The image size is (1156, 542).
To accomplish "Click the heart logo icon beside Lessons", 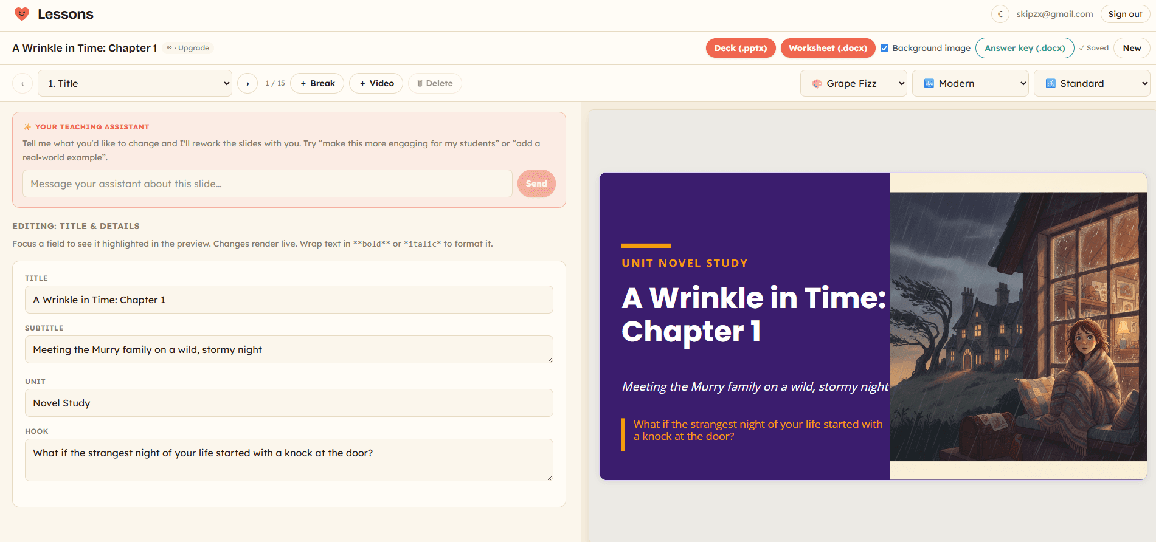I will (x=22, y=14).
